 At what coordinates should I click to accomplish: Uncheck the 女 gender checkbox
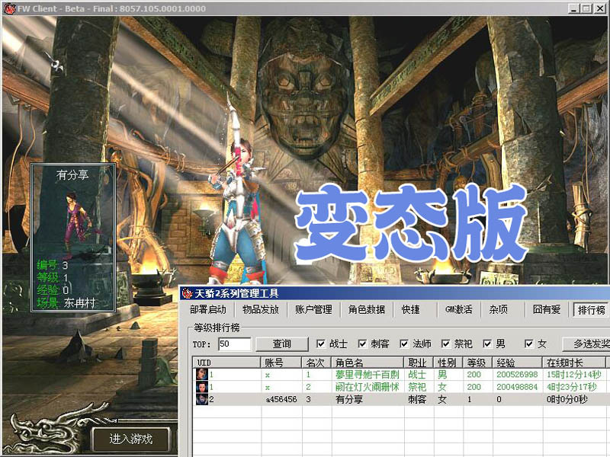point(528,344)
